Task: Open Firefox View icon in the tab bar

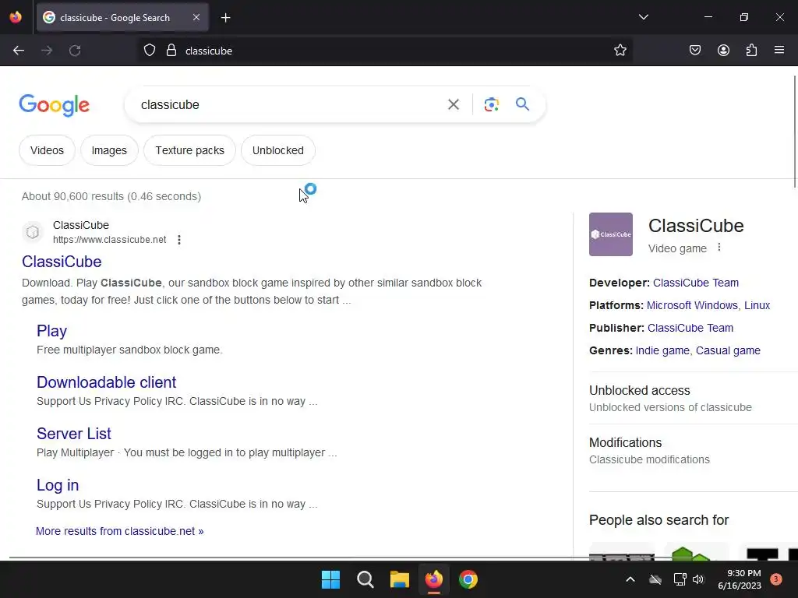Action: coord(16,17)
